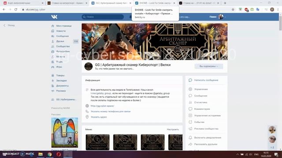
Task: Click the Арбитражный сканер cover banner
Action: point(155,42)
